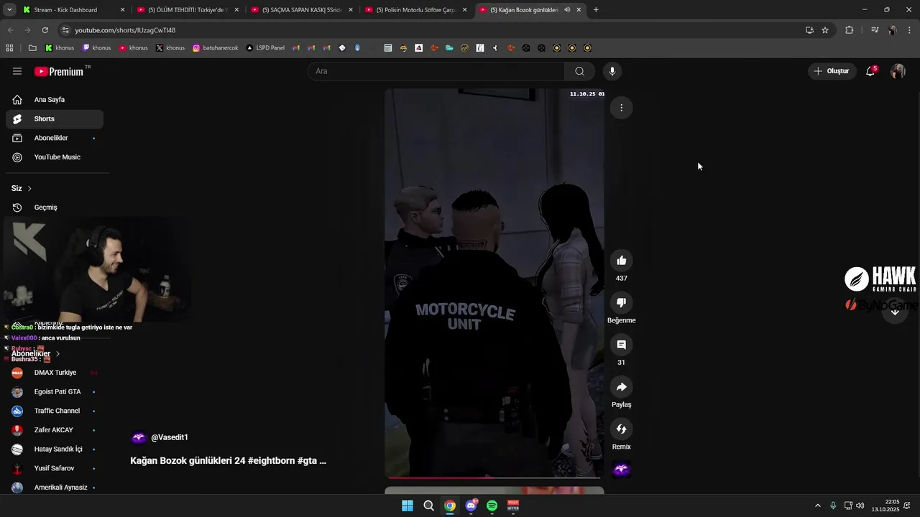
Task: Reload the current page
Action: pyautogui.click(x=45, y=30)
